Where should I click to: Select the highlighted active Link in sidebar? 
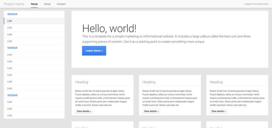click(x=10, y=21)
